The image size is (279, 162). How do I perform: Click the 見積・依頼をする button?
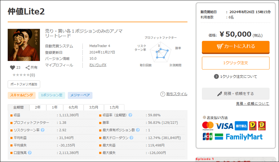(236, 93)
